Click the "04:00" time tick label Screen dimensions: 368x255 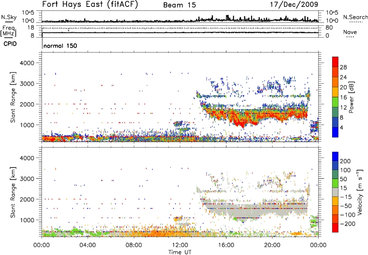pyautogui.click(x=87, y=245)
